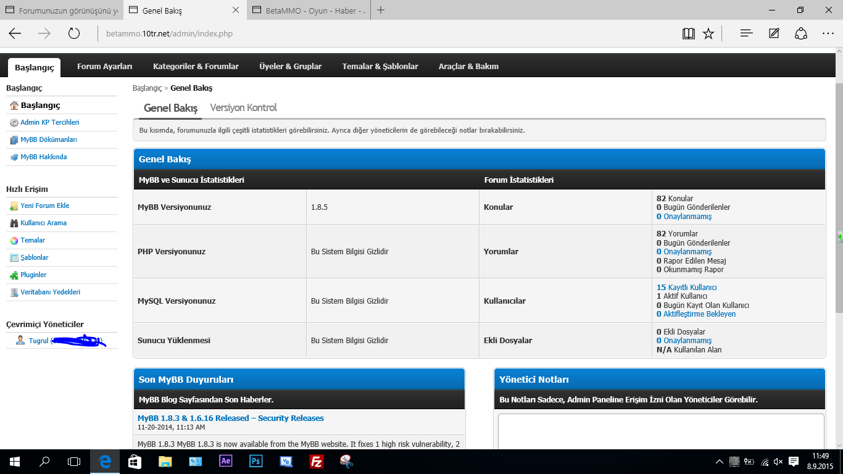Open 0 Onaylanmamış link in Ekli Dosyalar row

(x=684, y=341)
